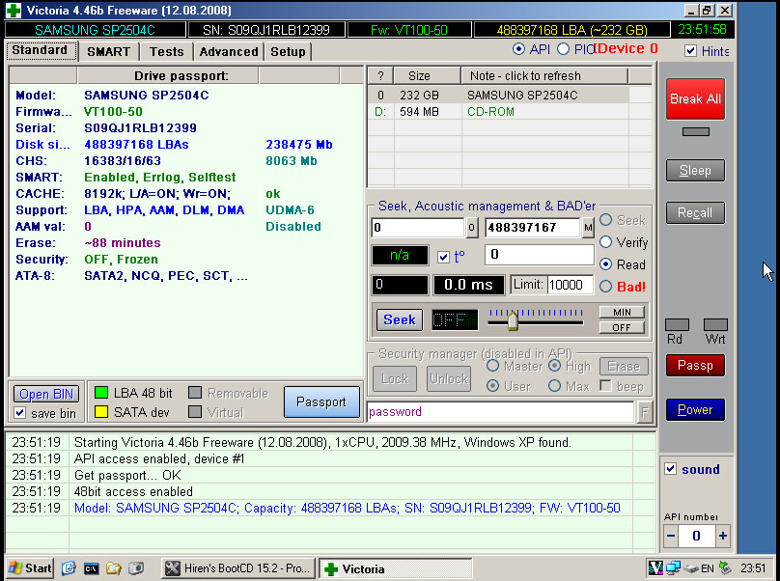The image size is (780, 581).
Task: Select the SAMSUNG SP2504C row in drive list
Action: pyautogui.click(x=510, y=95)
